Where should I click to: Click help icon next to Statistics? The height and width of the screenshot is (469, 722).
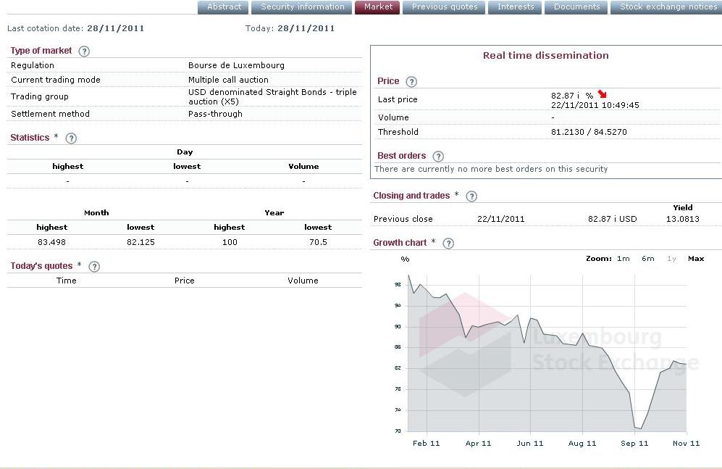(x=71, y=138)
